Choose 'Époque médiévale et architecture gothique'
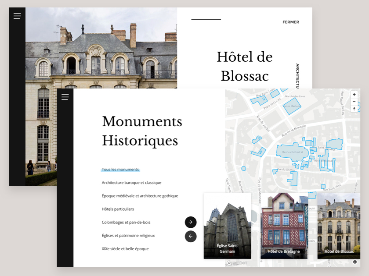369x276 pixels. pyautogui.click(x=140, y=196)
